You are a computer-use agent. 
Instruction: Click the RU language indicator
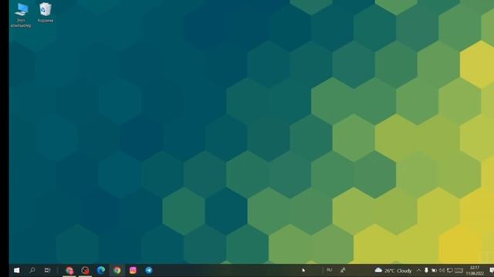coord(330,270)
